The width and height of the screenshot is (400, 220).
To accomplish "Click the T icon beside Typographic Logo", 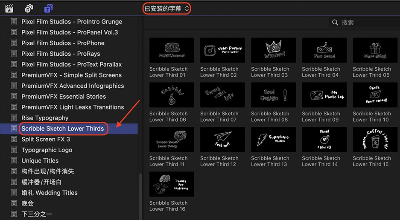I will click(x=14, y=150).
